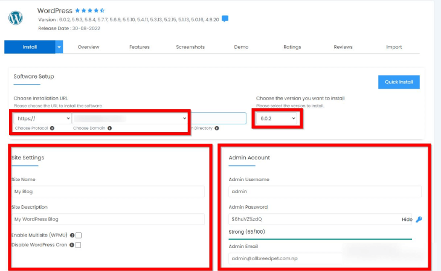Click the Choose Domain info icon
This screenshot has width=441, height=271.
pos(110,128)
